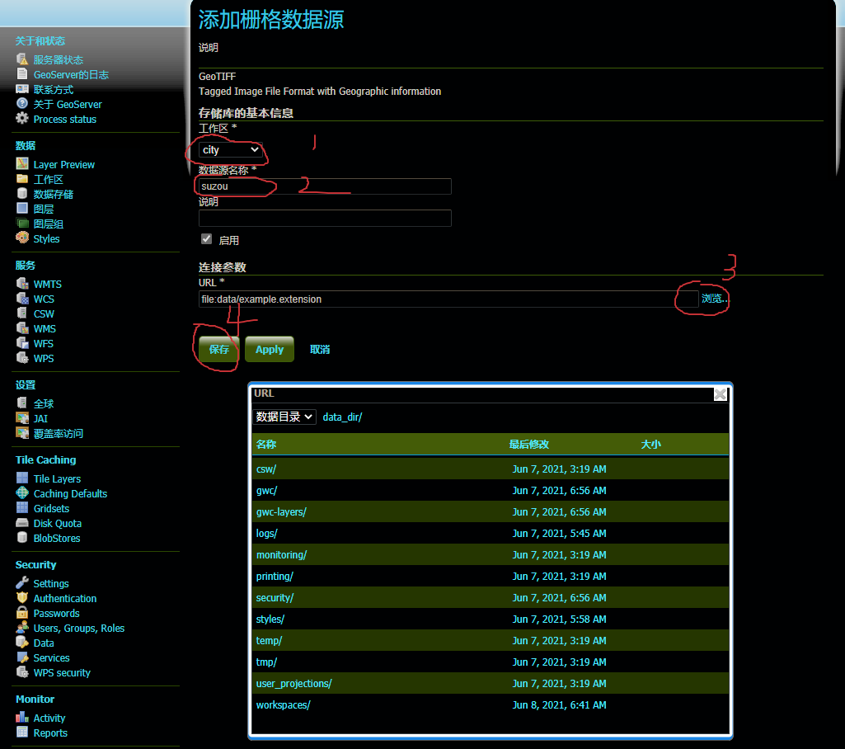Click the WMTS service icon
Viewport: 845px width, 749px height.
tap(22, 283)
